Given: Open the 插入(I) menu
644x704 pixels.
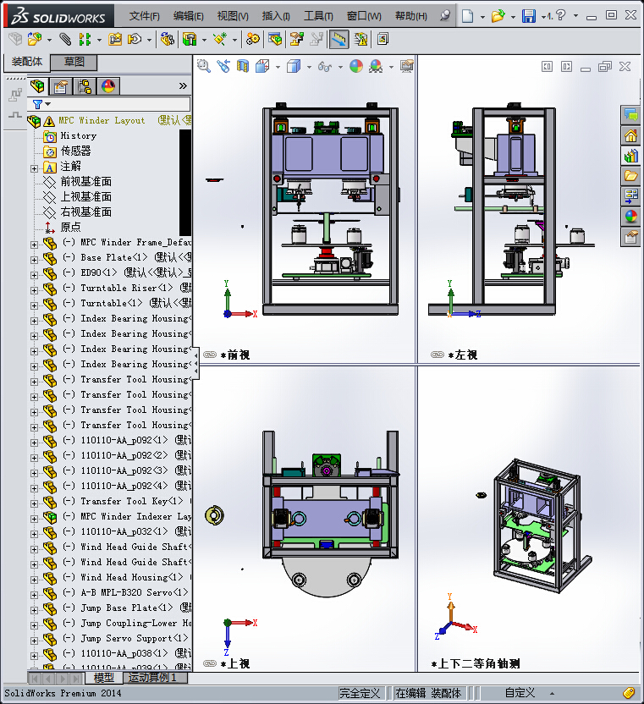Looking at the screenshot, I should [276, 16].
